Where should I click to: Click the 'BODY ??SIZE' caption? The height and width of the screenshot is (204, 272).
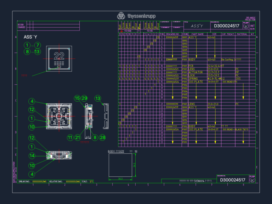[x=116, y=152]
